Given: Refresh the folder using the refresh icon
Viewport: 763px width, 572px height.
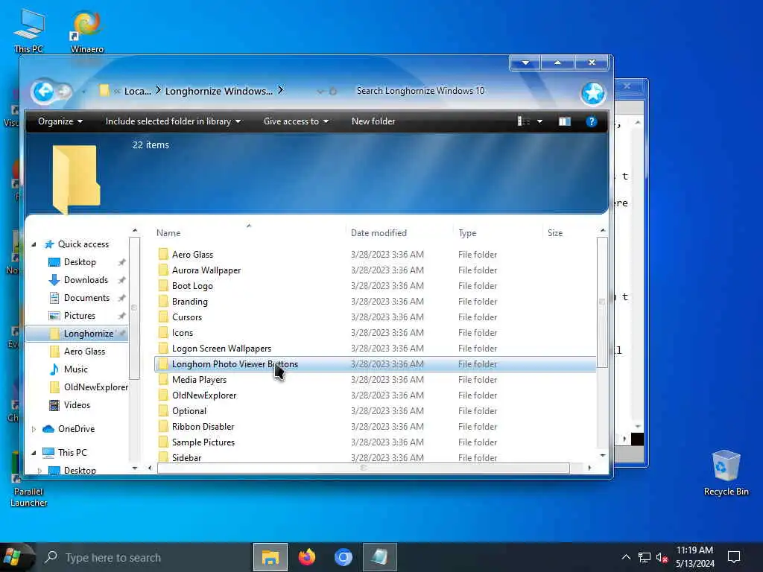Looking at the screenshot, I should [x=333, y=91].
